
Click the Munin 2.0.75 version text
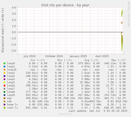coord(65,114)
